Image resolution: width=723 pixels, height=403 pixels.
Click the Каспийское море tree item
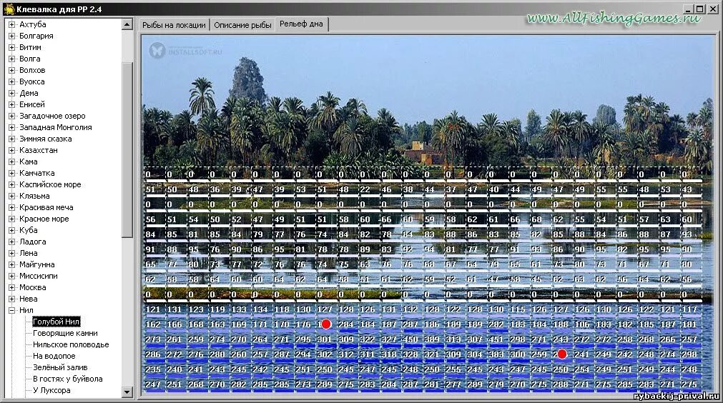point(50,184)
